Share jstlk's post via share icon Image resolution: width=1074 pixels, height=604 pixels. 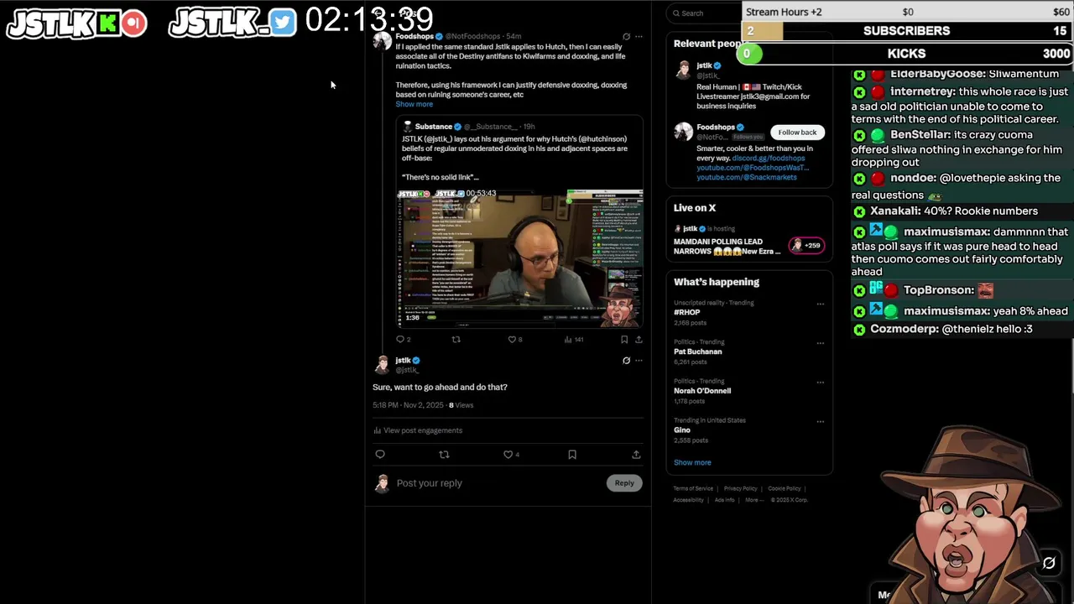[636, 454]
